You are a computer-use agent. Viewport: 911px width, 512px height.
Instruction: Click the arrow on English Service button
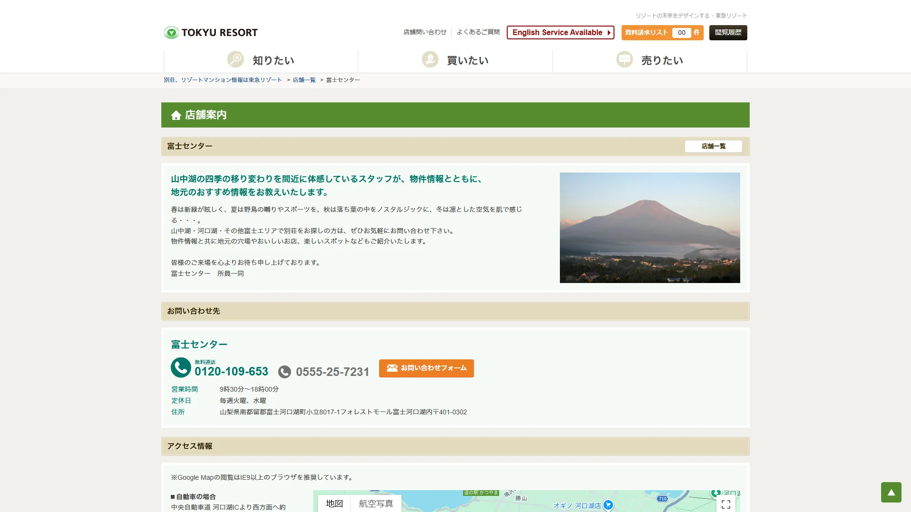click(609, 33)
